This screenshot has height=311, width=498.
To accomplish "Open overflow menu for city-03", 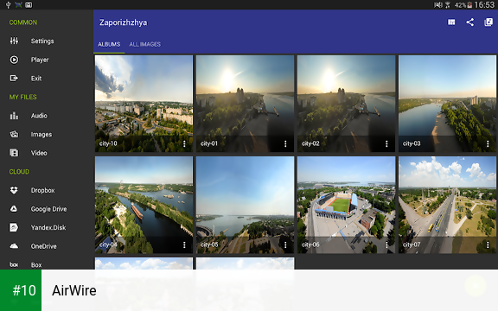I will (488, 143).
